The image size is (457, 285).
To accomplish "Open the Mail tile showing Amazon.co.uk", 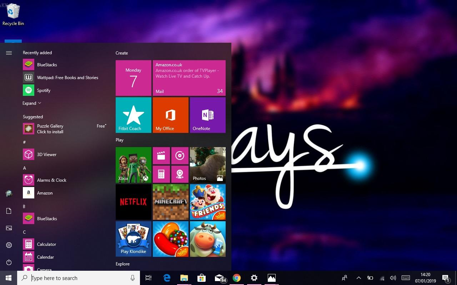I will click(189, 78).
